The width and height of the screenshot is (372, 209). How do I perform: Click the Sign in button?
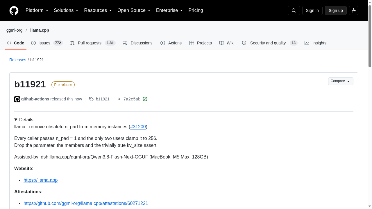312,10
